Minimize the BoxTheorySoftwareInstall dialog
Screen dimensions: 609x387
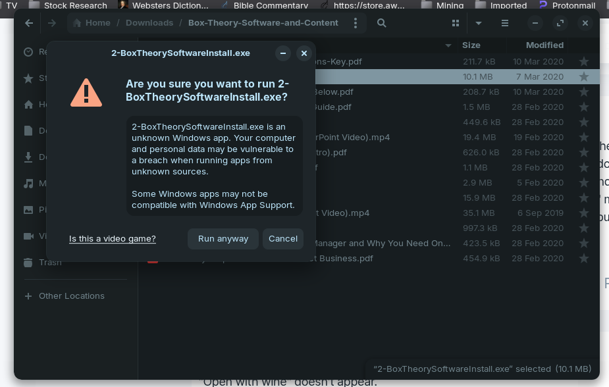click(283, 53)
